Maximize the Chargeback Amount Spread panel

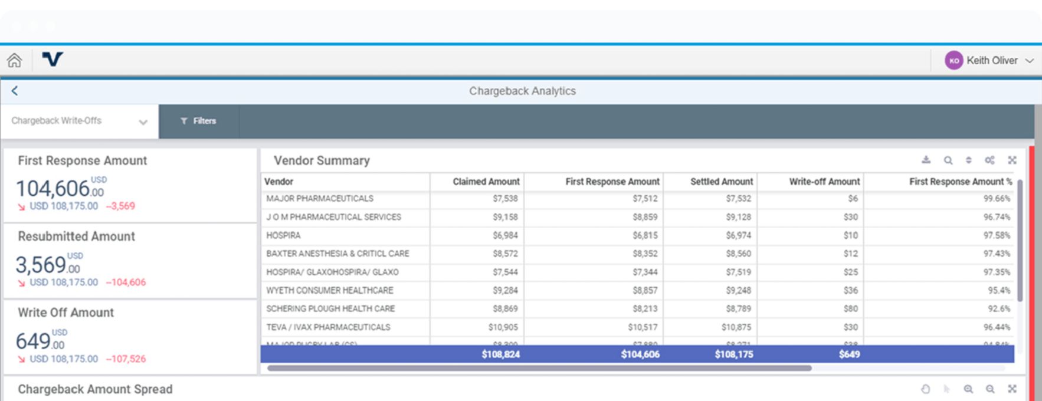(x=1012, y=389)
